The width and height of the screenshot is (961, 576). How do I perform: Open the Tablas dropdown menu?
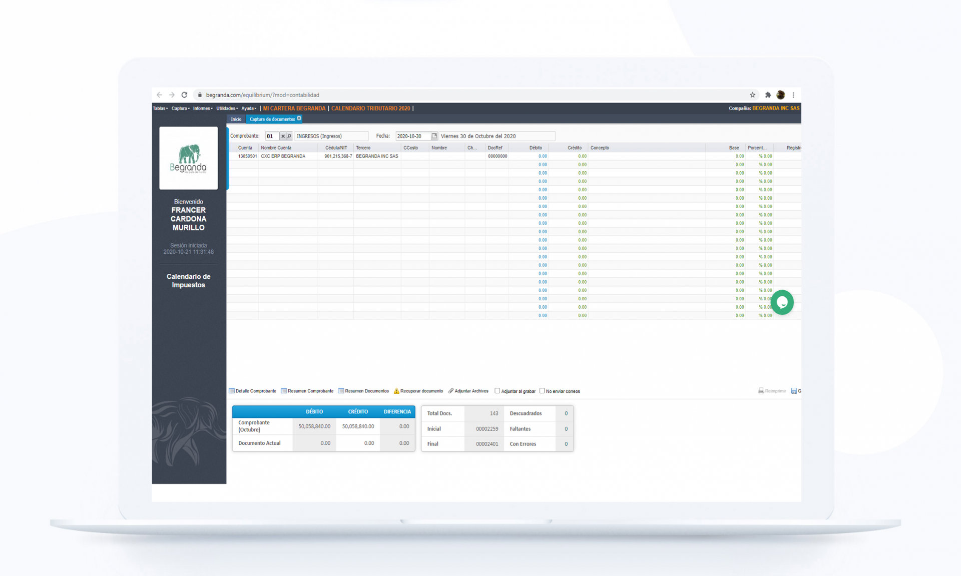click(159, 108)
